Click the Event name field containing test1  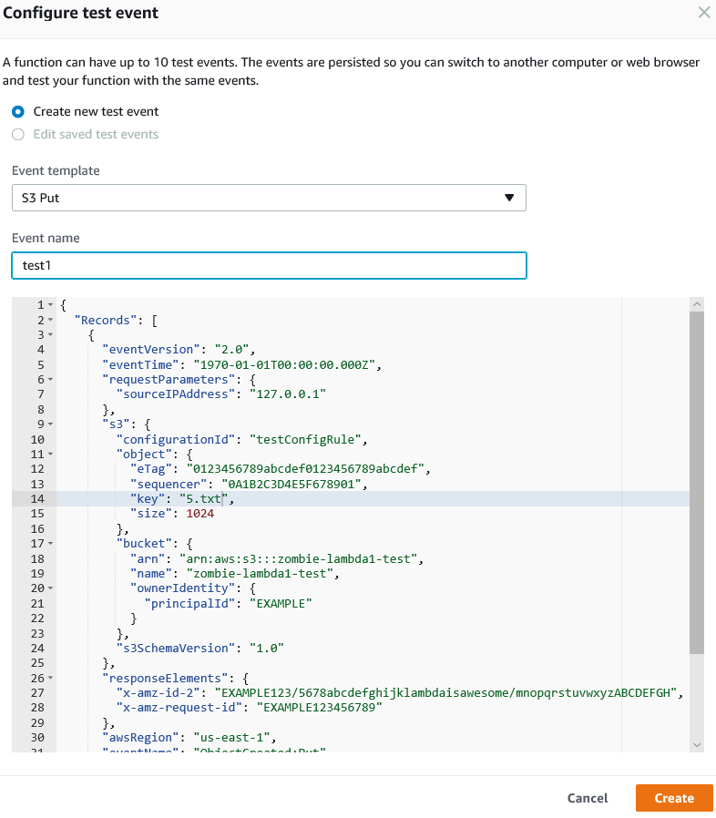(x=269, y=265)
